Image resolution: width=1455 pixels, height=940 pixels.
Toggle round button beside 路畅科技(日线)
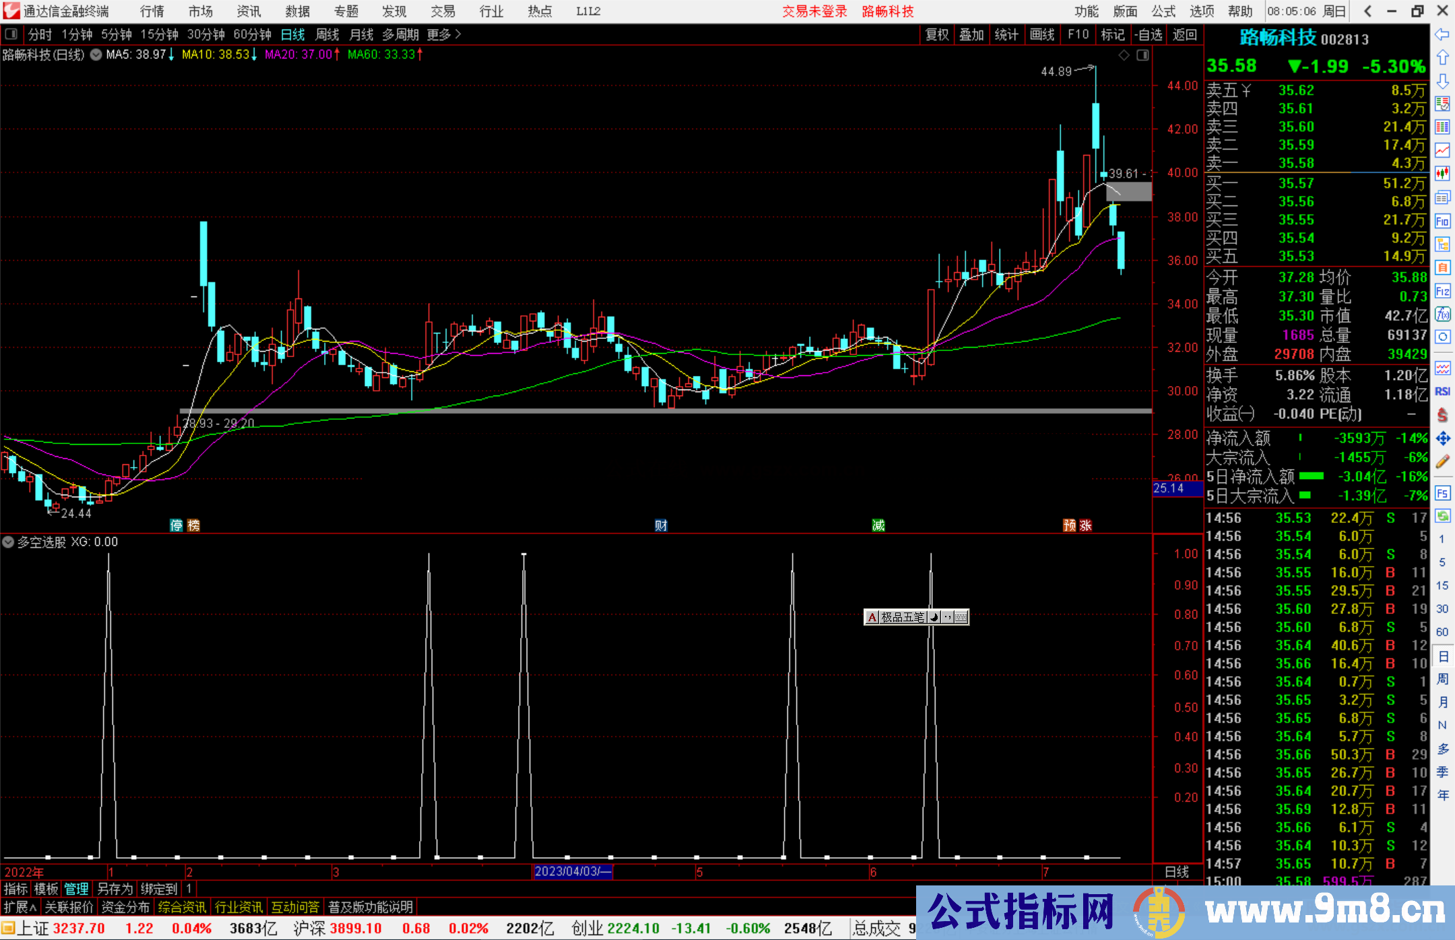pos(96,55)
